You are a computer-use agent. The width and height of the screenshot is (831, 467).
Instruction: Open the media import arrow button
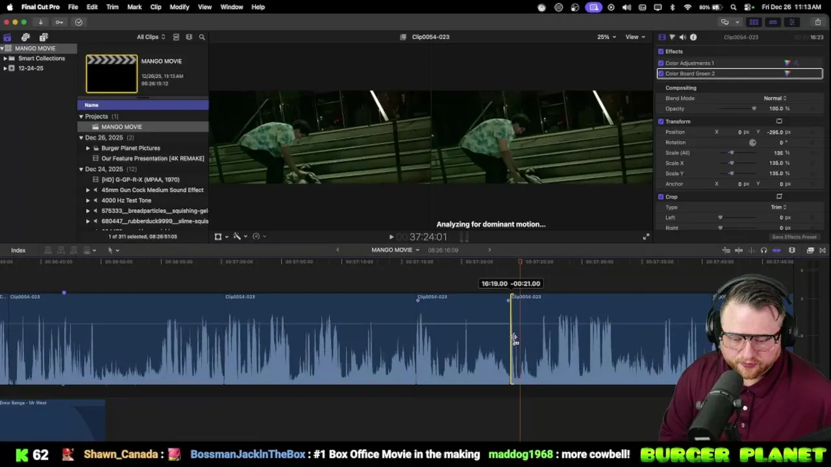pyautogui.click(x=40, y=22)
